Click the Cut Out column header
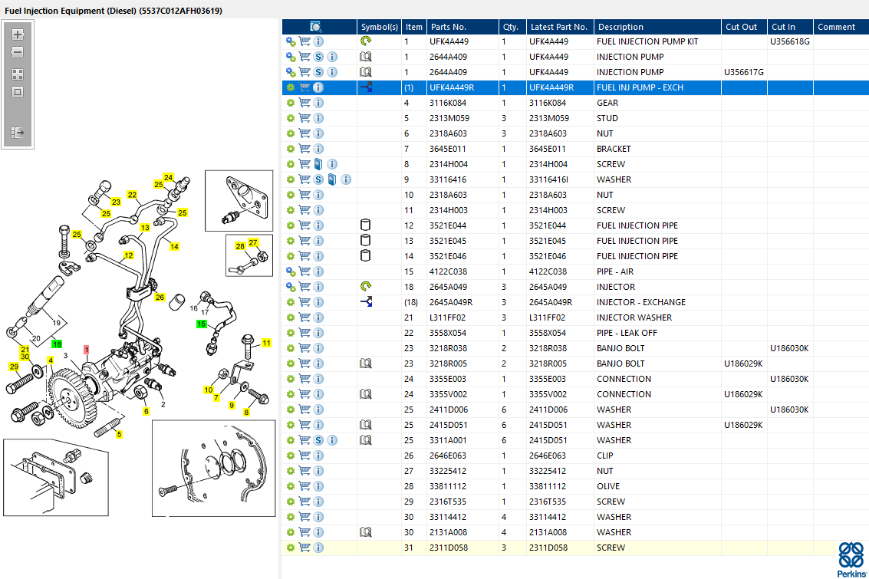The width and height of the screenshot is (869, 579). click(744, 27)
